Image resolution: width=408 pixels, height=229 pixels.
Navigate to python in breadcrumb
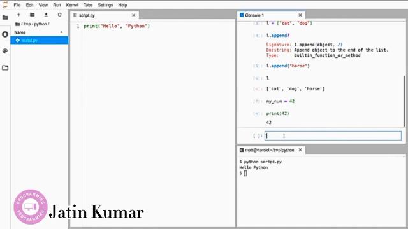[40, 24]
